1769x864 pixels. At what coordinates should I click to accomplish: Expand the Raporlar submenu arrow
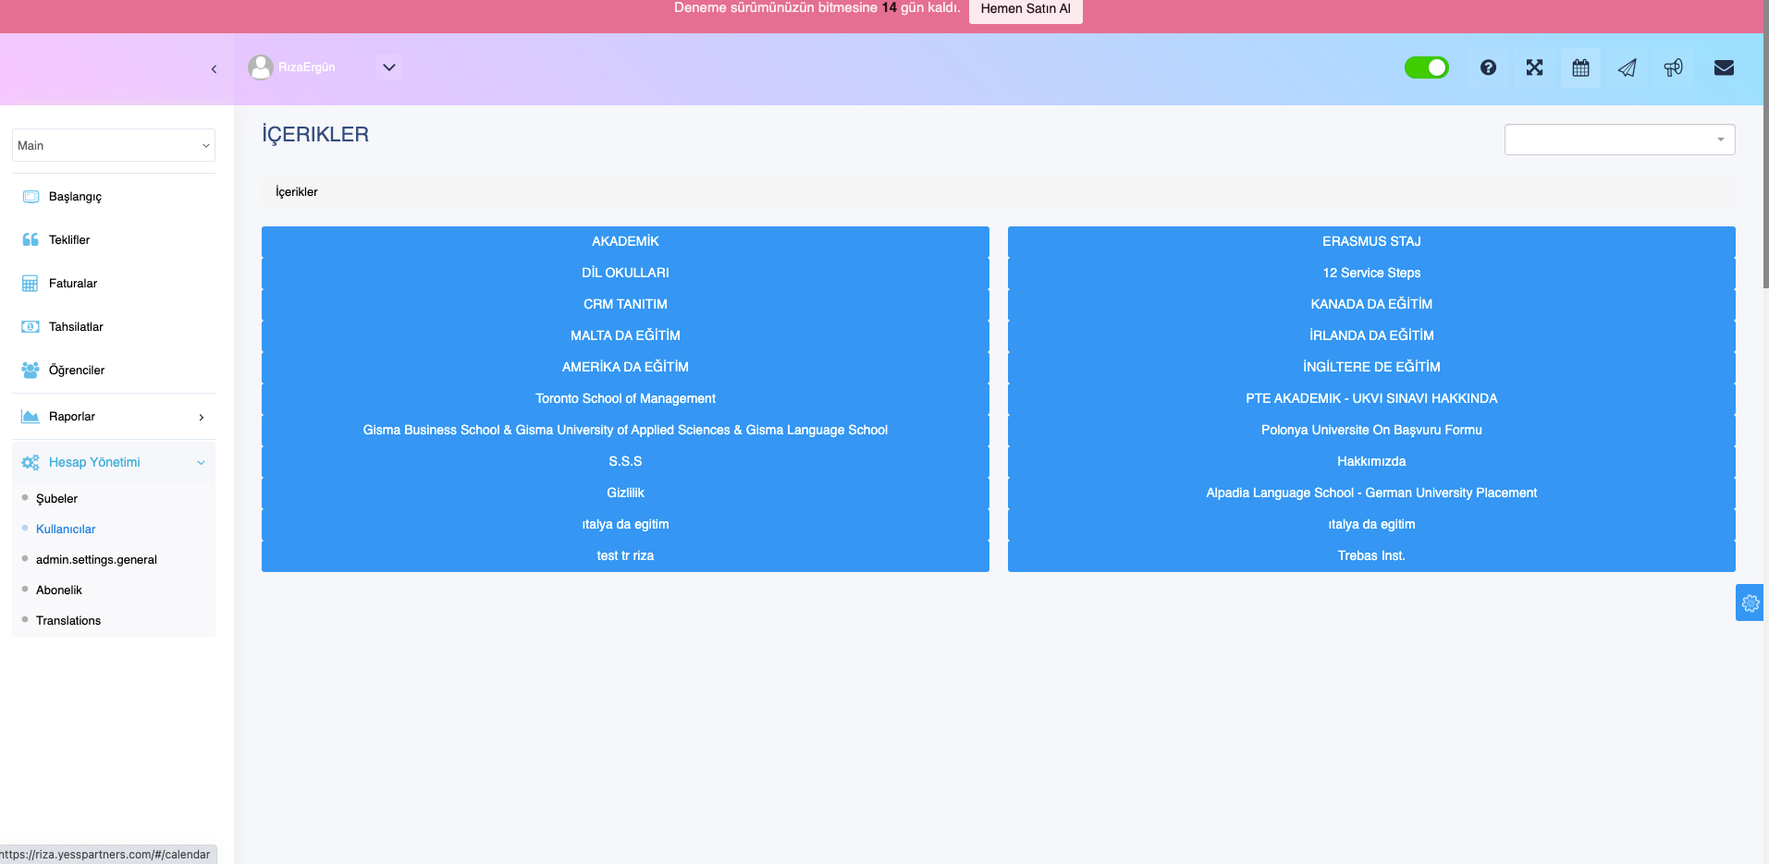(x=202, y=418)
